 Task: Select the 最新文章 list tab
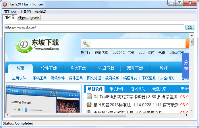[x=159, y=89]
